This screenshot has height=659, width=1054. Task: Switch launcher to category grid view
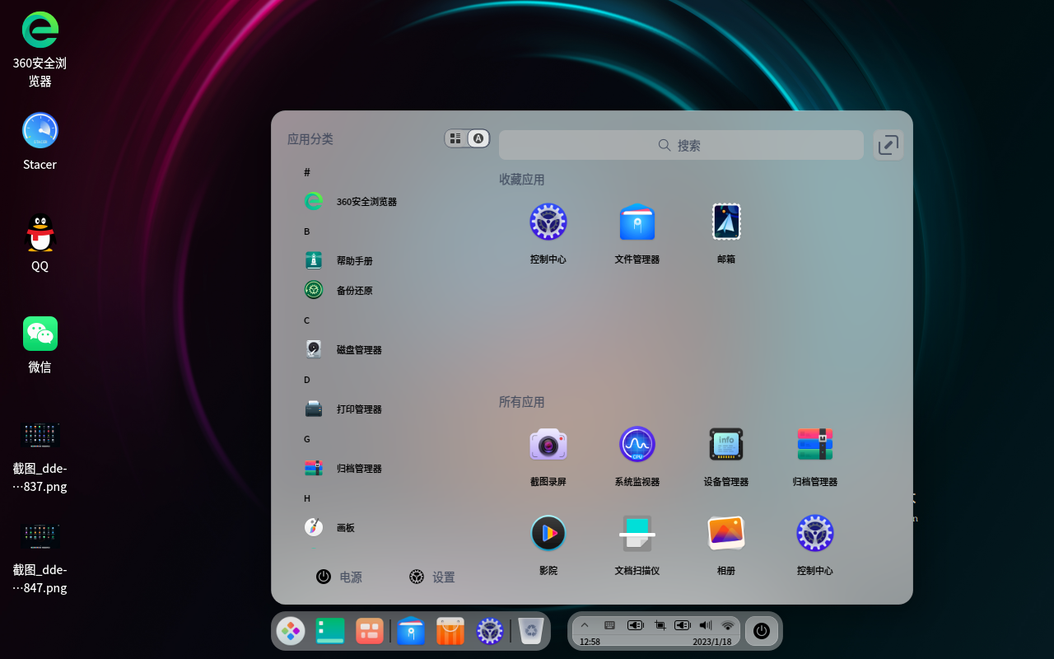[x=455, y=138]
